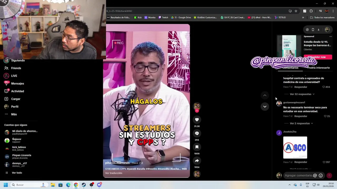This screenshot has width=337, height=189.
Task: Open the Twitch bookmark
Action: point(163,18)
